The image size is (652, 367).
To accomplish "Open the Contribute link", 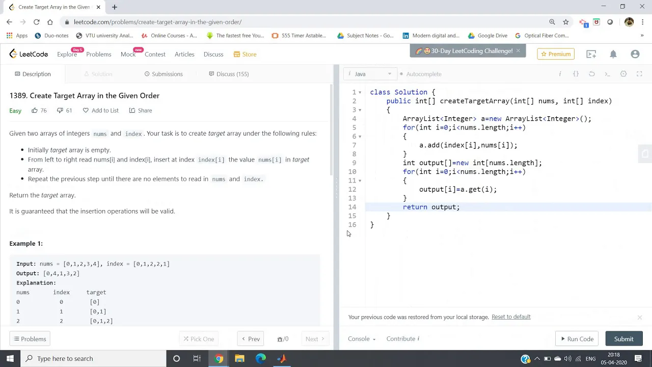I will 402,338.
